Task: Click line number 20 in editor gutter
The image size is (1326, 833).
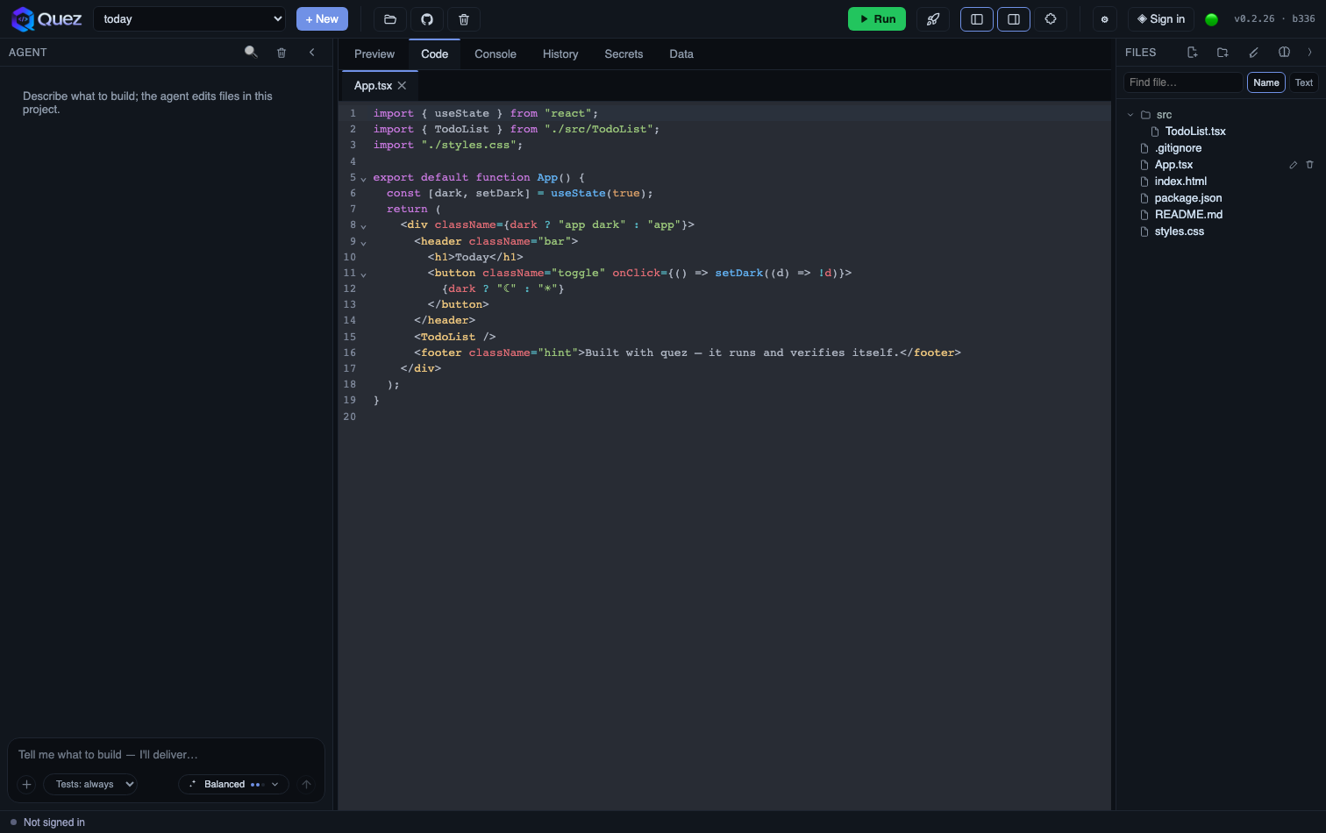Action: tap(350, 416)
